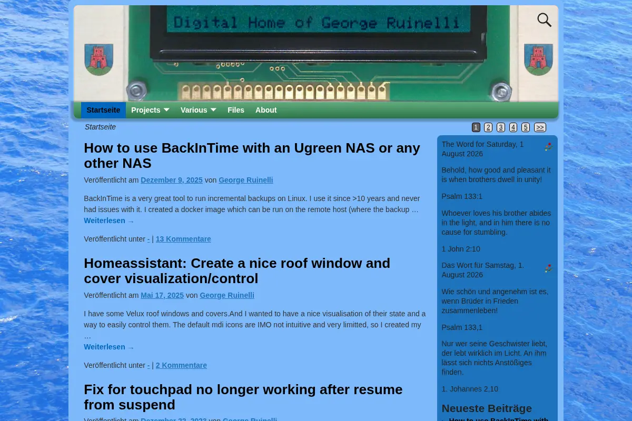
Task: Open the Files menu item
Action: click(x=236, y=110)
